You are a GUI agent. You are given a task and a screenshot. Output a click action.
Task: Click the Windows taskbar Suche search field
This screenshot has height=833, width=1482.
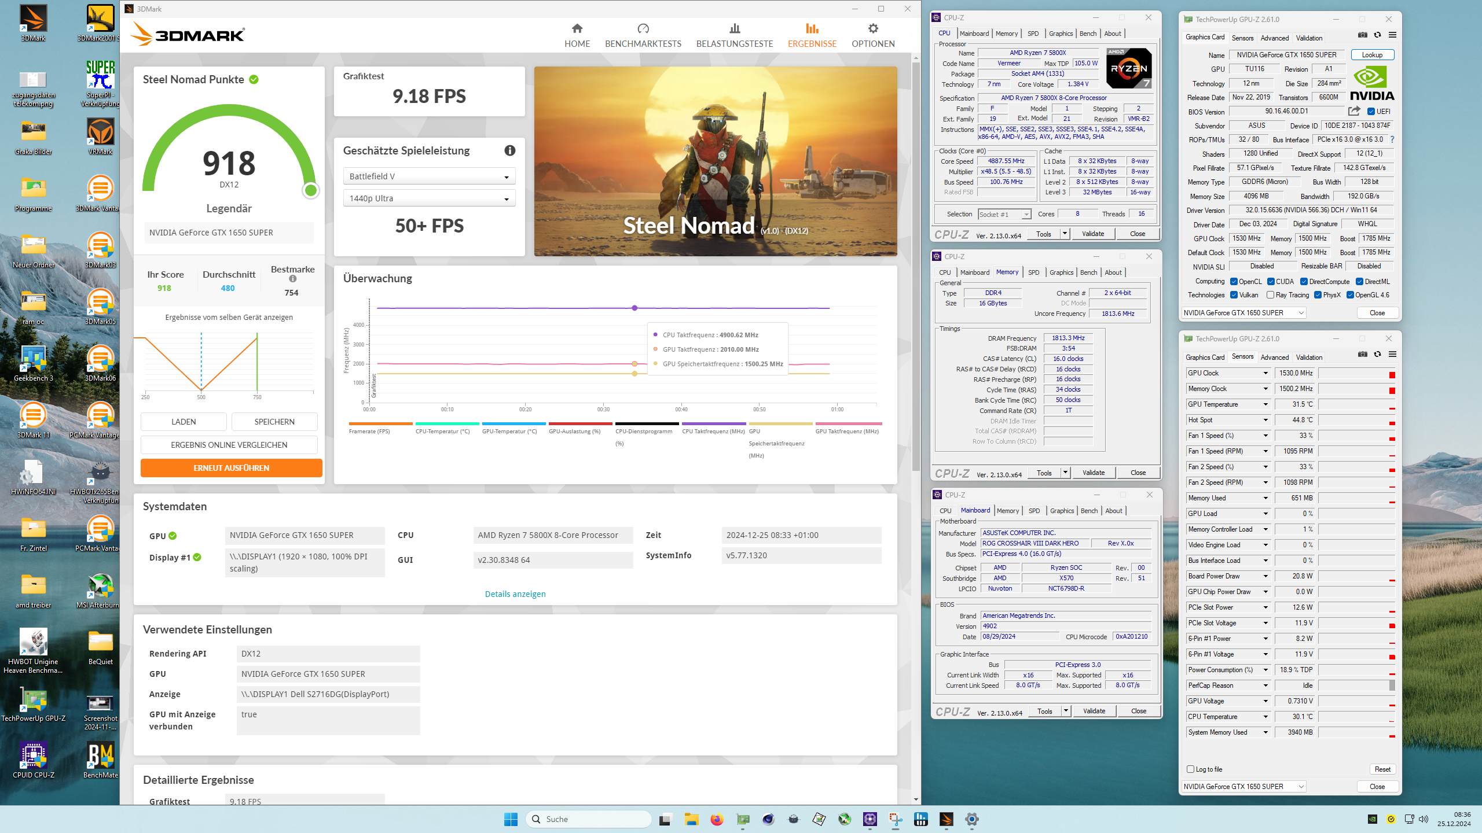click(x=588, y=819)
